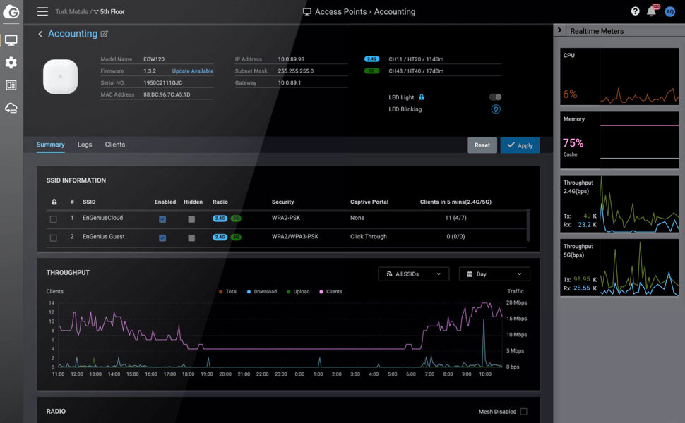Screen dimensions: 685x423
Task: Toggle the Upload series in the chart legend
Action: pyautogui.click(x=298, y=292)
